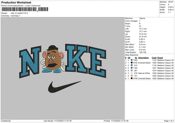
Task: Click stitch count 2749 in row 8
Action: [x=135, y=79]
